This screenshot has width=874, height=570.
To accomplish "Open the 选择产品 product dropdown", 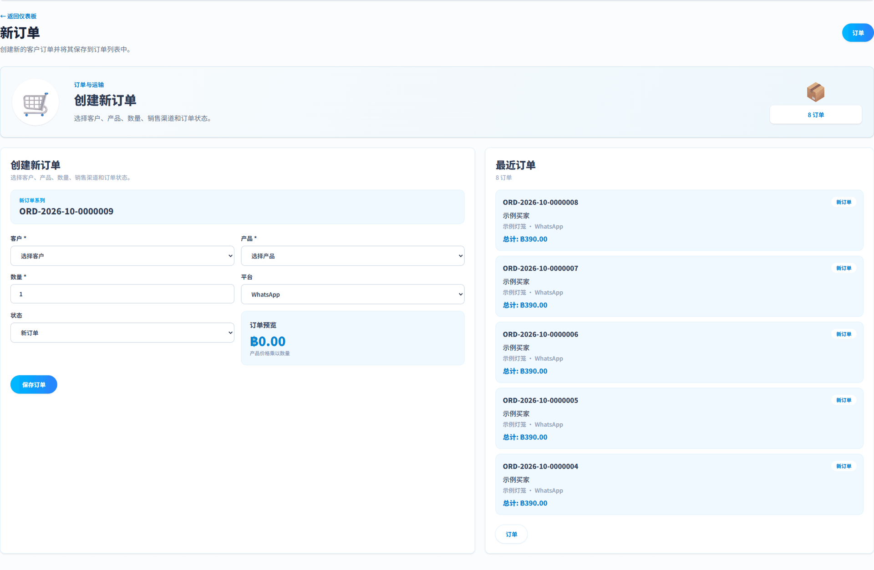I will coord(352,256).
